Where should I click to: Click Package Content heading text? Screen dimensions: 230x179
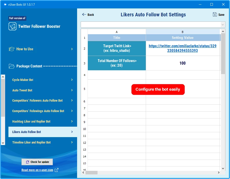pos(29,66)
